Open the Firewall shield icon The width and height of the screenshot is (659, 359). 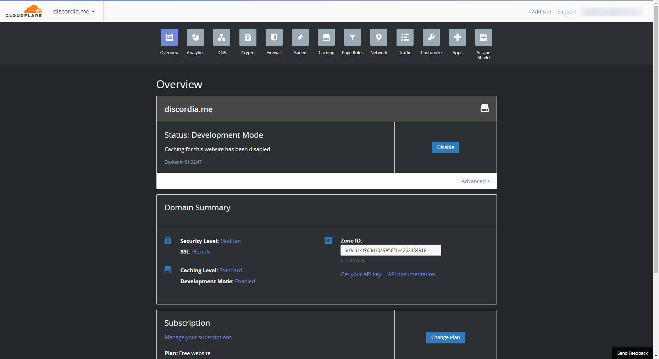274,37
